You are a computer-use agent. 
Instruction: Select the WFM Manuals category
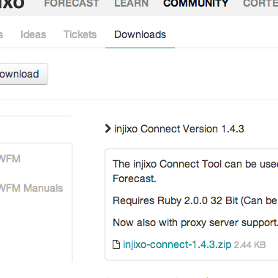coord(31,188)
